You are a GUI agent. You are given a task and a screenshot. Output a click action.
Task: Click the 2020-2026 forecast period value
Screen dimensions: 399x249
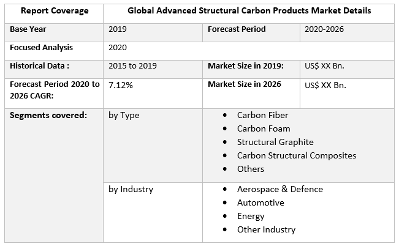click(x=325, y=29)
